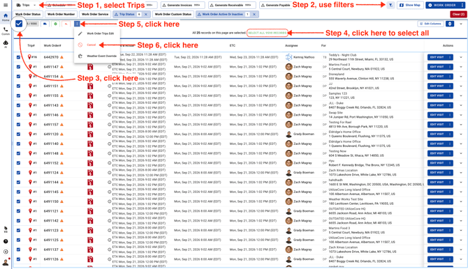Click red service icon for work order 6491151
The width and height of the screenshot is (468, 269).
90,86
